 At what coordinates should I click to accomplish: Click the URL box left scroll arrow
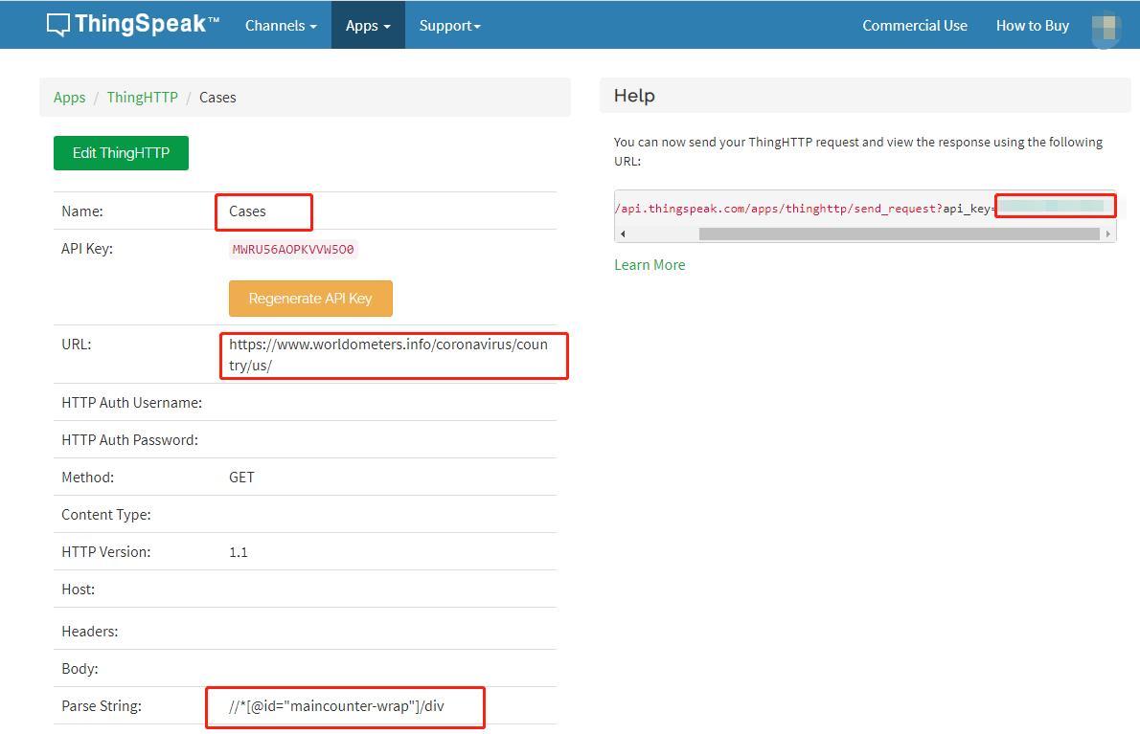pyautogui.click(x=623, y=234)
